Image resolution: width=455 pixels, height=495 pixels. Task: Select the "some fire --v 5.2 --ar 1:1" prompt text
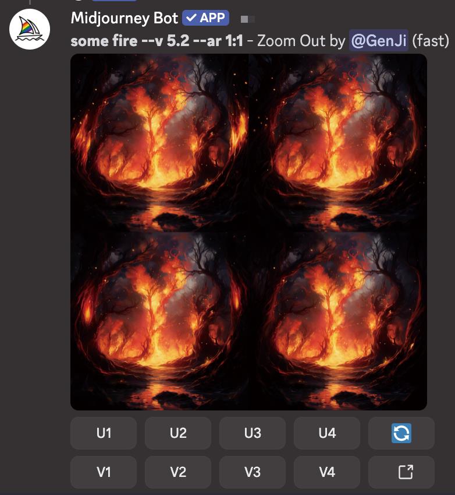(157, 41)
